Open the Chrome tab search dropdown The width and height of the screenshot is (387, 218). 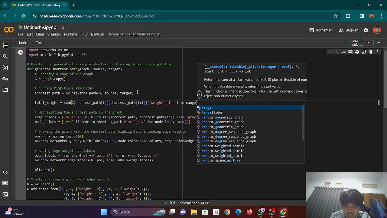point(6,5)
